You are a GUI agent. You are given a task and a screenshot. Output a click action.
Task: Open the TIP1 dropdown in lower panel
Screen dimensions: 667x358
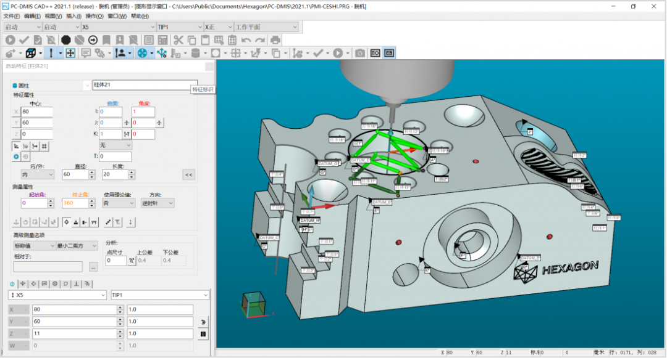(160, 295)
